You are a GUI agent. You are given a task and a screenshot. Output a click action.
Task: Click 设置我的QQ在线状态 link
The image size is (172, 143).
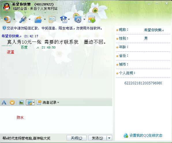(x=146, y=135)
